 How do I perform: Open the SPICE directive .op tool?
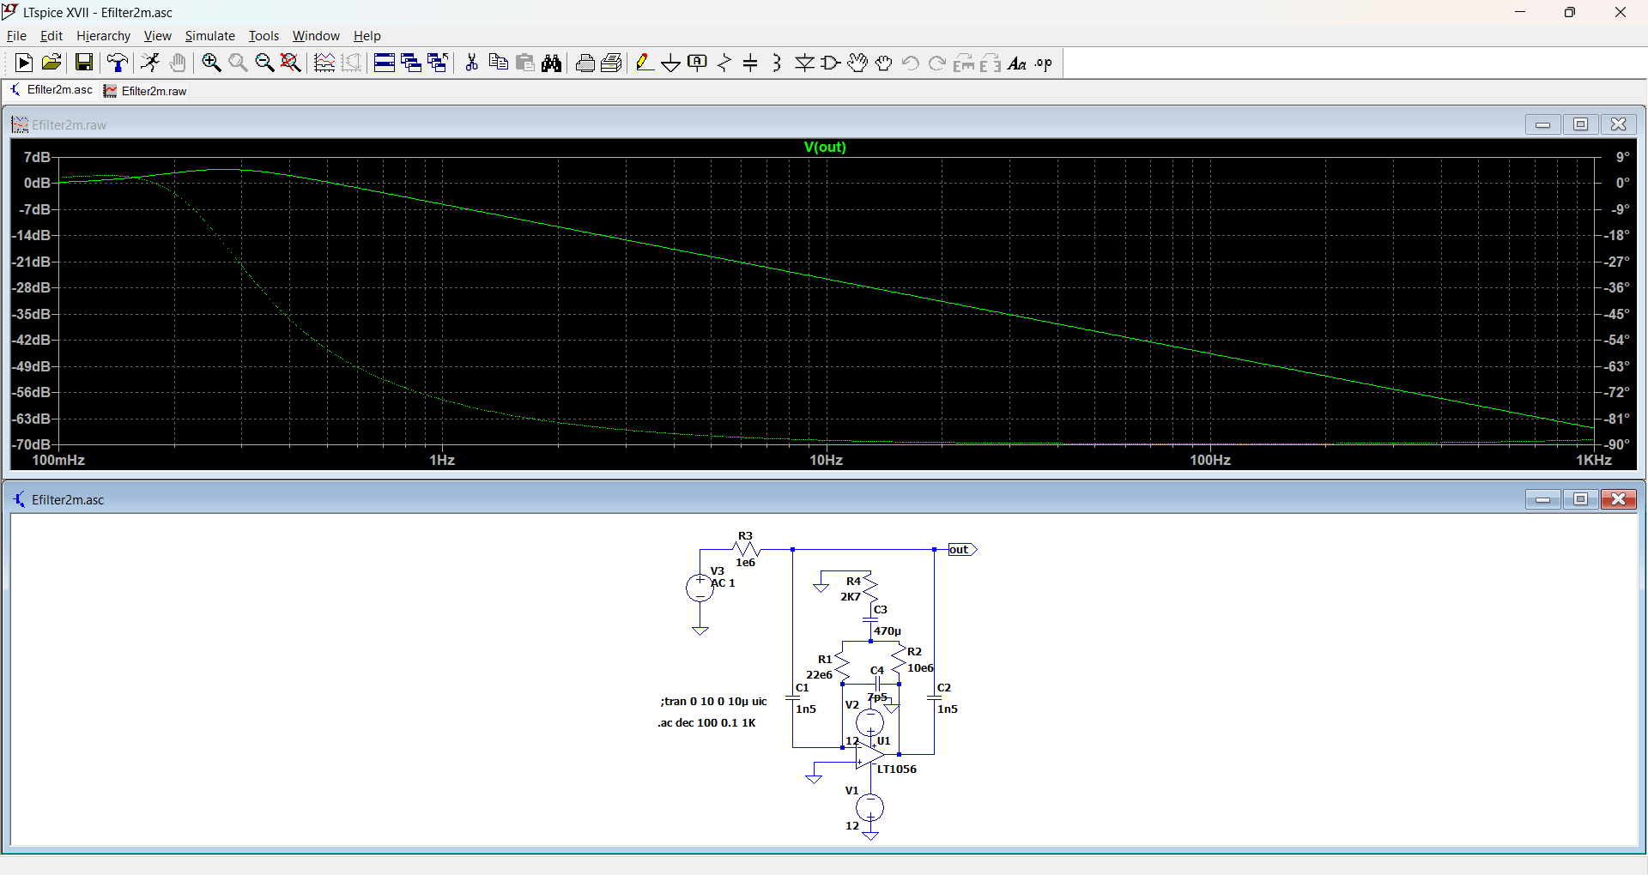tap(1044, 63)
